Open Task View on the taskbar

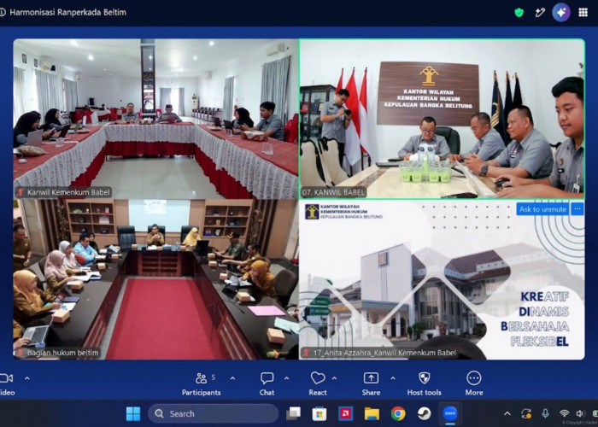pyautogui.click(x=294, y=413)
